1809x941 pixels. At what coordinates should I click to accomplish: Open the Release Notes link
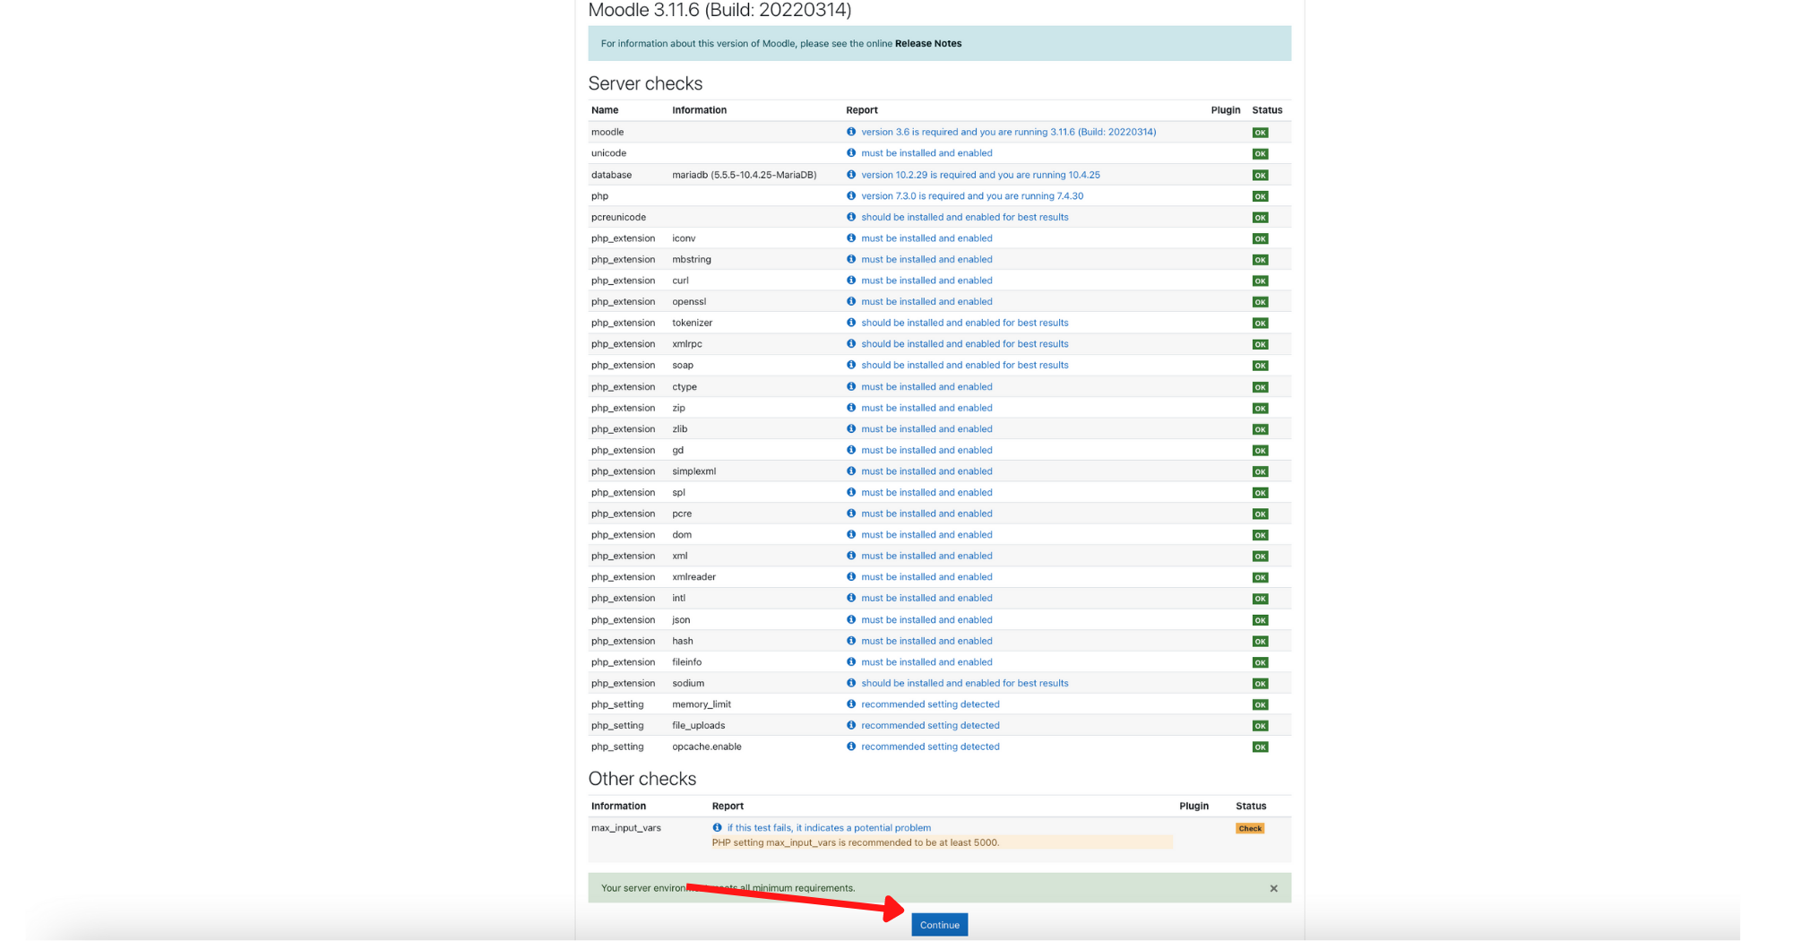click(x=927, y=43)
